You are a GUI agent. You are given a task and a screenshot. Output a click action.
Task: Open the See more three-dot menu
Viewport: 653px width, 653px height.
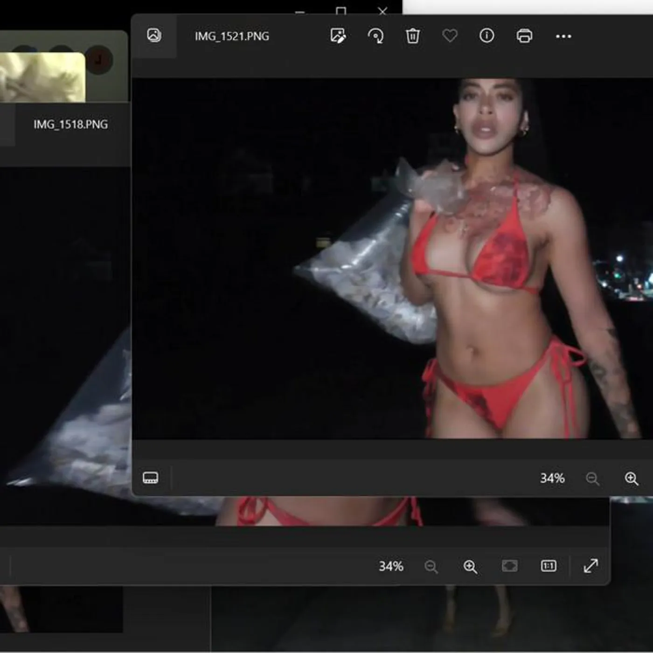click(x=563, y=36)
